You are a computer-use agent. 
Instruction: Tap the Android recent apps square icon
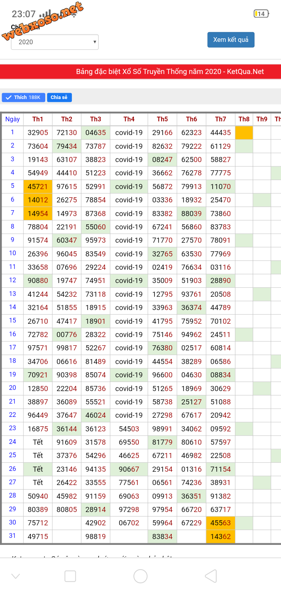(70, 576)
